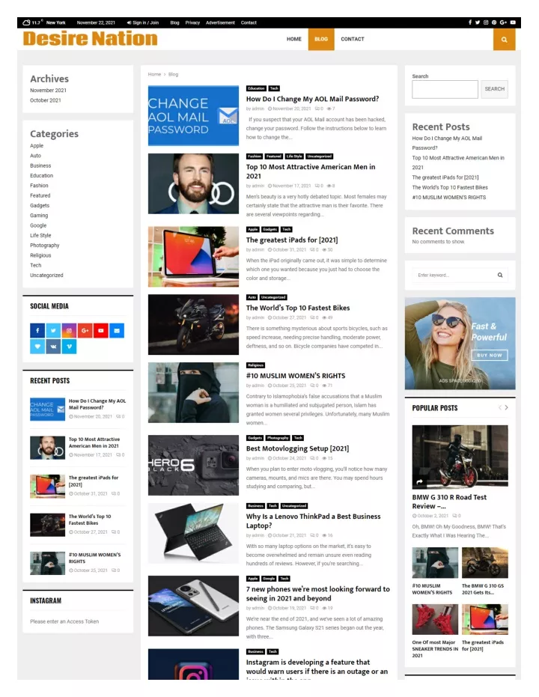
Task: Open Google Plus icon in top black bar
Action: [503, 22]
